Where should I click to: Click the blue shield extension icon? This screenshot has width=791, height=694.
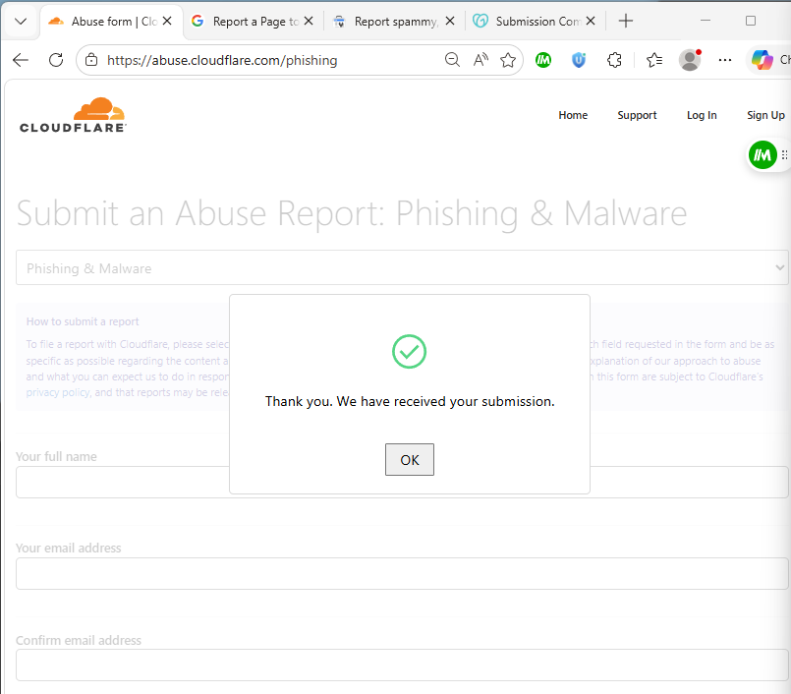click(x=579, y=60)
